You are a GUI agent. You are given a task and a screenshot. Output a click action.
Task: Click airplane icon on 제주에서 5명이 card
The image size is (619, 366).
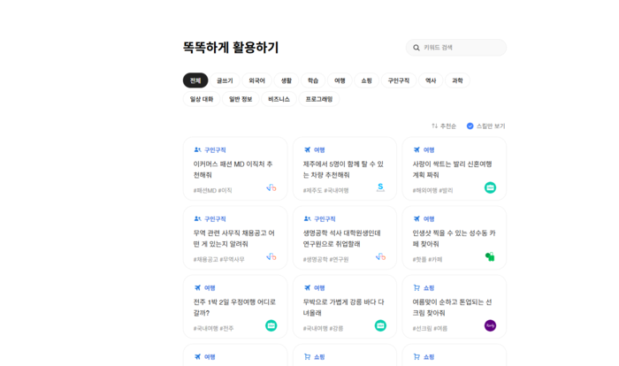pyautogui.click(x=307, y=149)
